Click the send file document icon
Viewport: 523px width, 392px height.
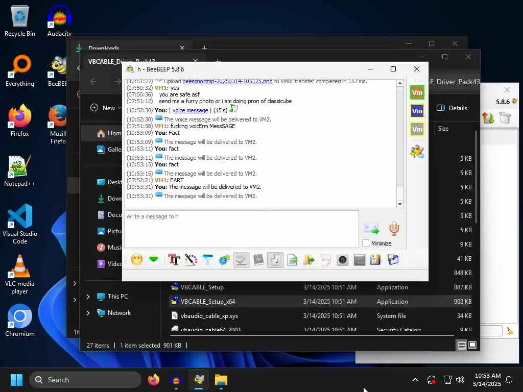[292, 260]
